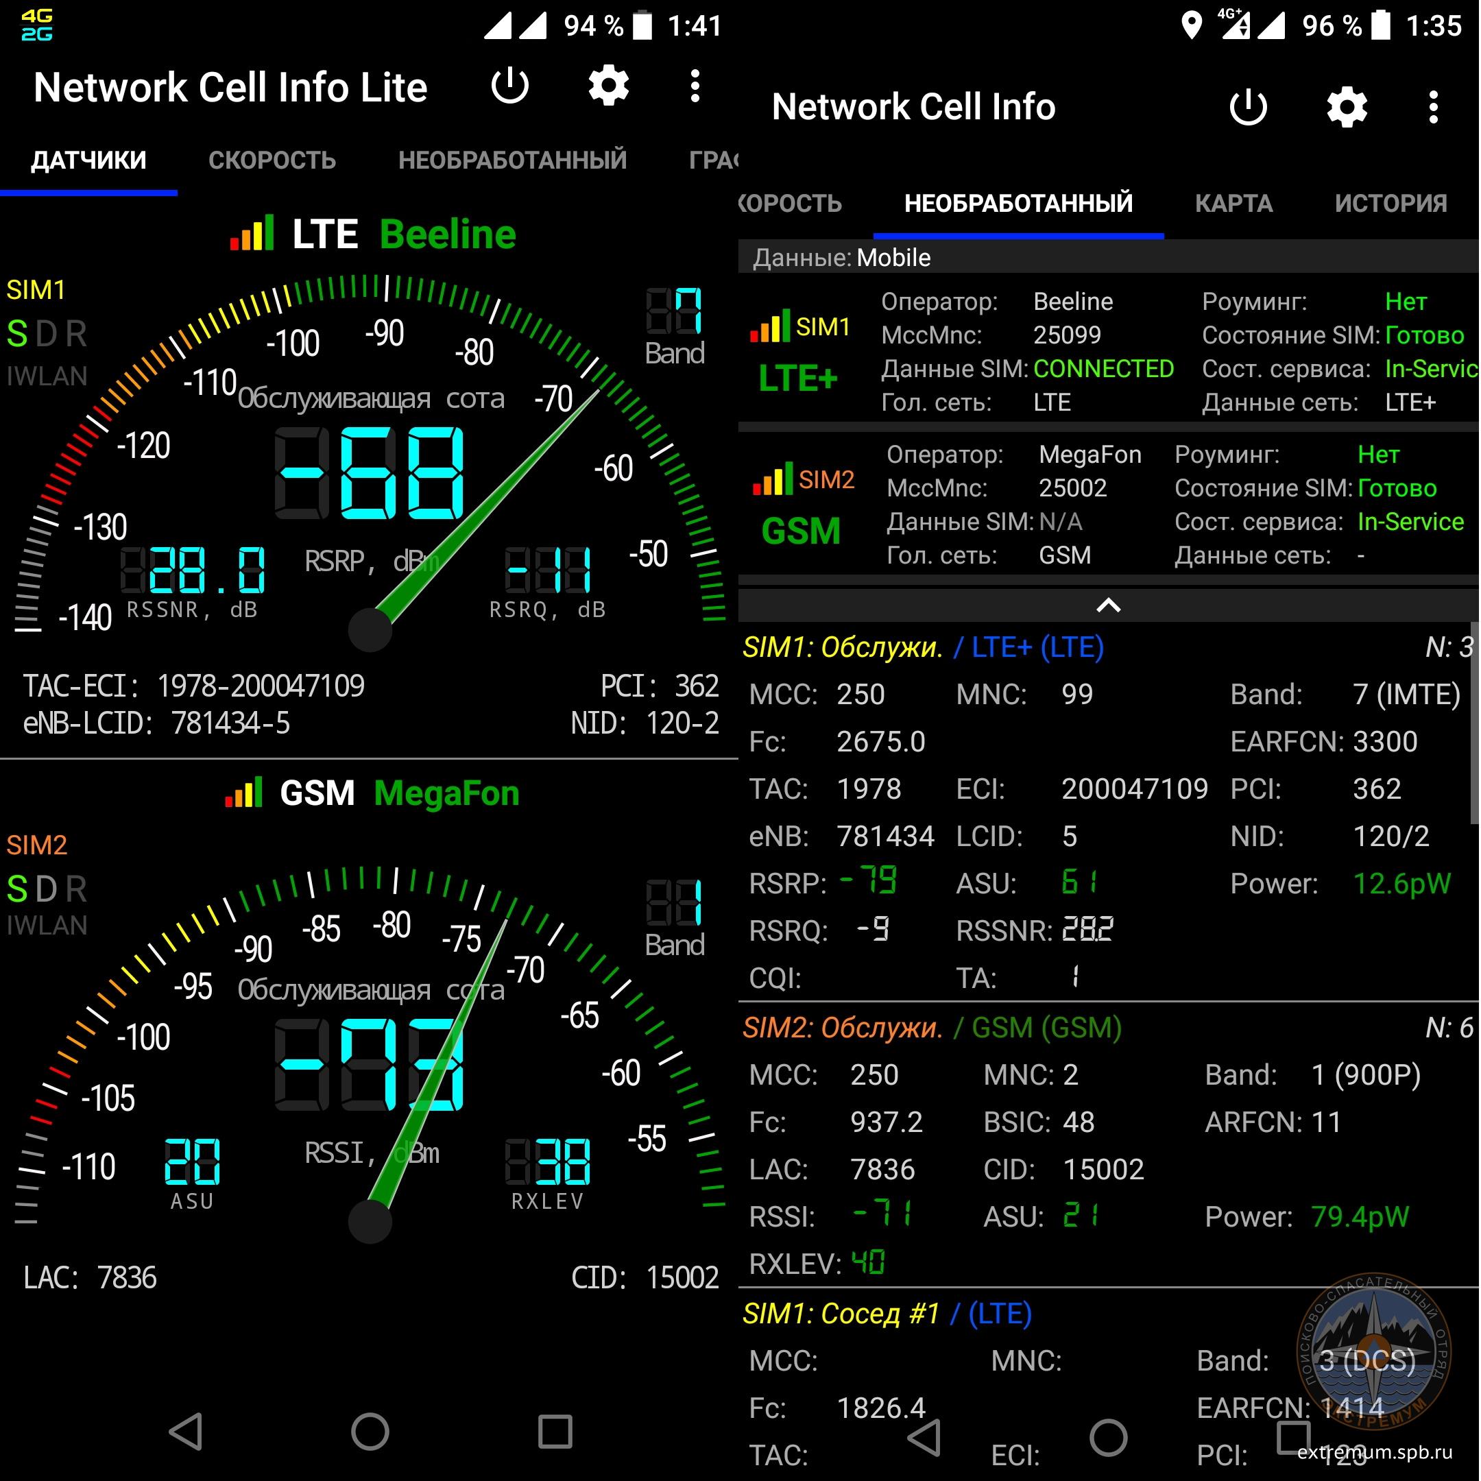The width and height of the screenshot is (1481, 1481).
Task: Tap Данные: Mobile row
Action: coord(1108,258)
